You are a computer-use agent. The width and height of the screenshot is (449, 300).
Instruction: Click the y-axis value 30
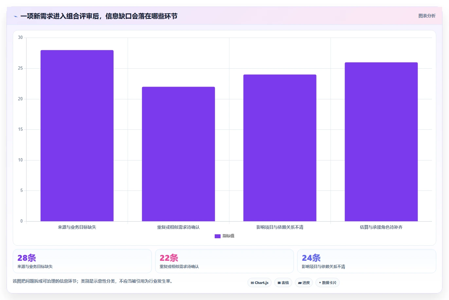[20, 38]
